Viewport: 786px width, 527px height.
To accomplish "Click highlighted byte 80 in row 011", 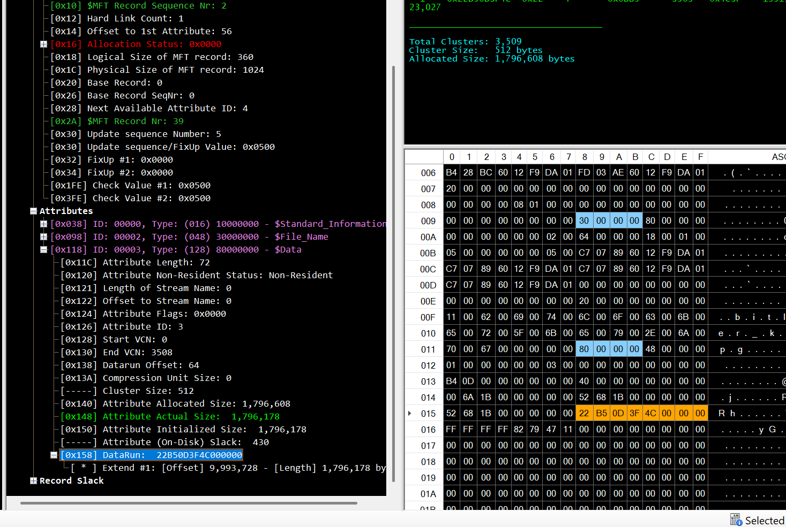I will (x=584, y=349).
